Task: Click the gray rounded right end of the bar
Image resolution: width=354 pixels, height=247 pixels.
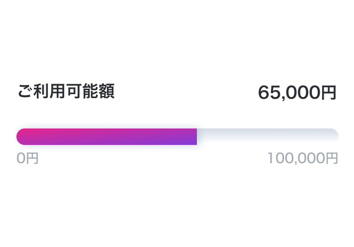Action: pos(334,135)
